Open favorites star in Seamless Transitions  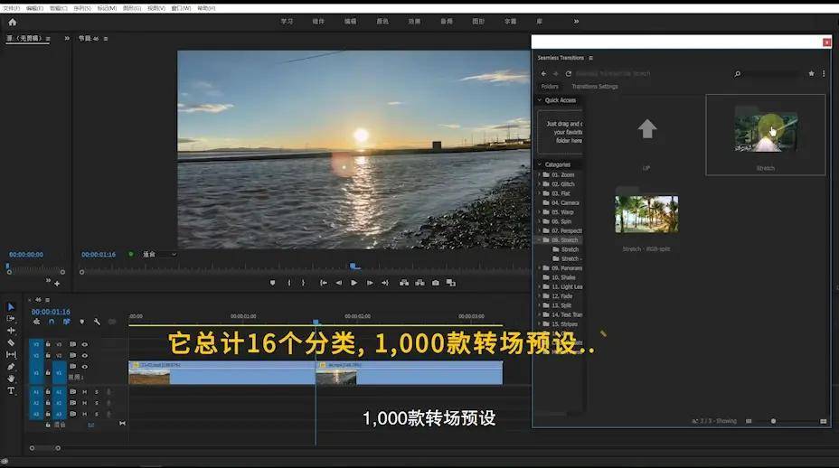811,73
